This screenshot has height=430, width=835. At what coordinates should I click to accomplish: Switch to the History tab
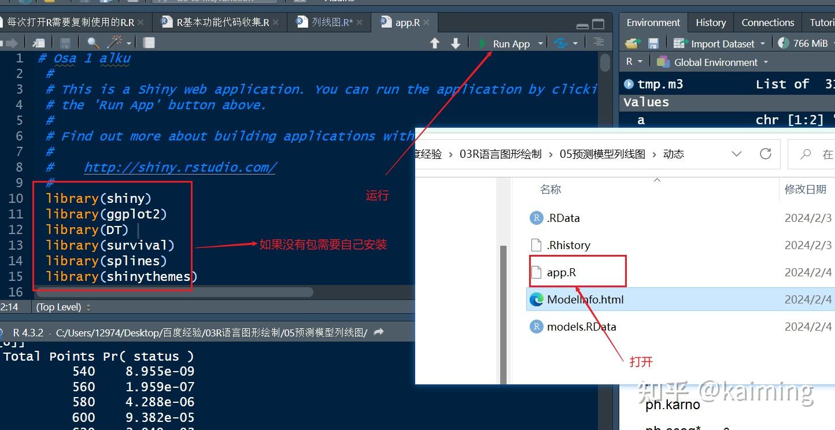710,22
